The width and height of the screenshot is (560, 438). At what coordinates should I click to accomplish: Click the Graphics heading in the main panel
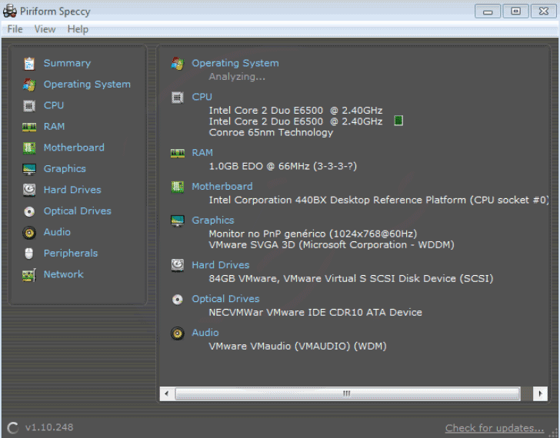tap(212, 220)
